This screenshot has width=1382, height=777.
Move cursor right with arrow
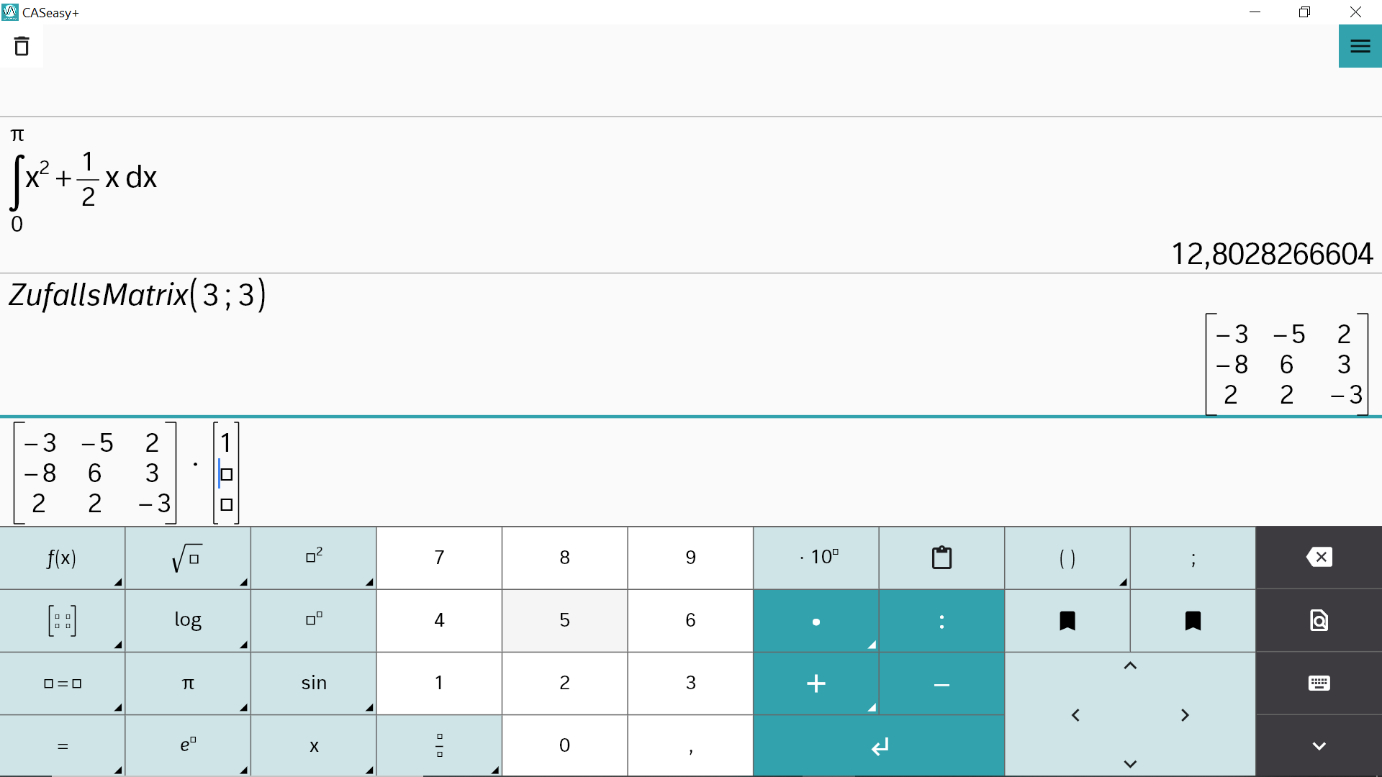coord(1185,715)
